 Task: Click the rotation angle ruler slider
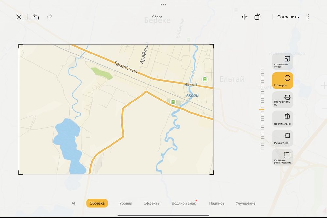pos(262,109)
